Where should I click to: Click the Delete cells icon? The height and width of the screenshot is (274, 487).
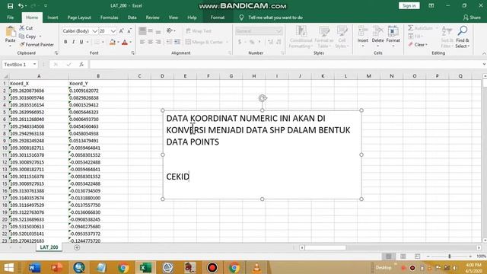[377, 31]
